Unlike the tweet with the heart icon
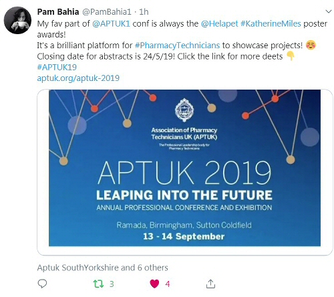Image resolution: width=334 pixels, height=297 pixels. click(x=154, y=284)
